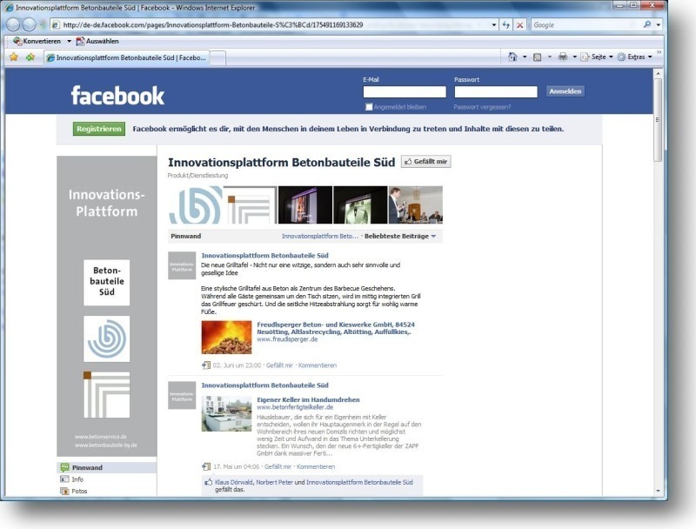Click the Gefällt mir button beside the page title
The width and height of the screenshot is (696, 529).
[x=426, y=162]
